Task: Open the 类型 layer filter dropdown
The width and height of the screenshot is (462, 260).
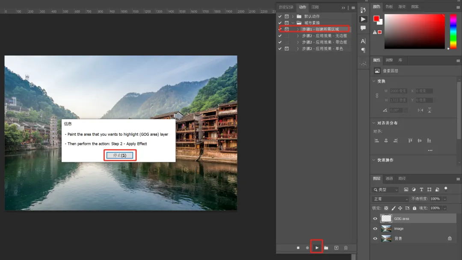Action: coord(385,190)
